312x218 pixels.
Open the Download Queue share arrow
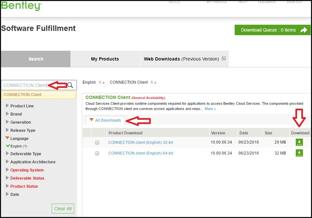coord(304,30)
